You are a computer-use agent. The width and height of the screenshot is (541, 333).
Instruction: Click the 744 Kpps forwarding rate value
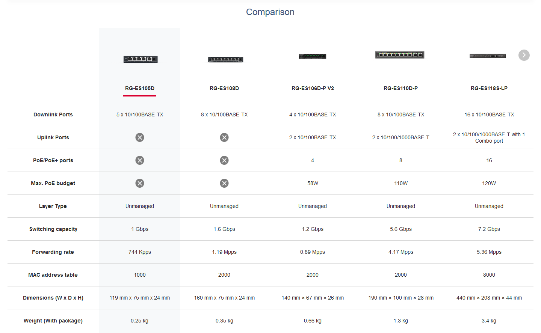point(140,252)
